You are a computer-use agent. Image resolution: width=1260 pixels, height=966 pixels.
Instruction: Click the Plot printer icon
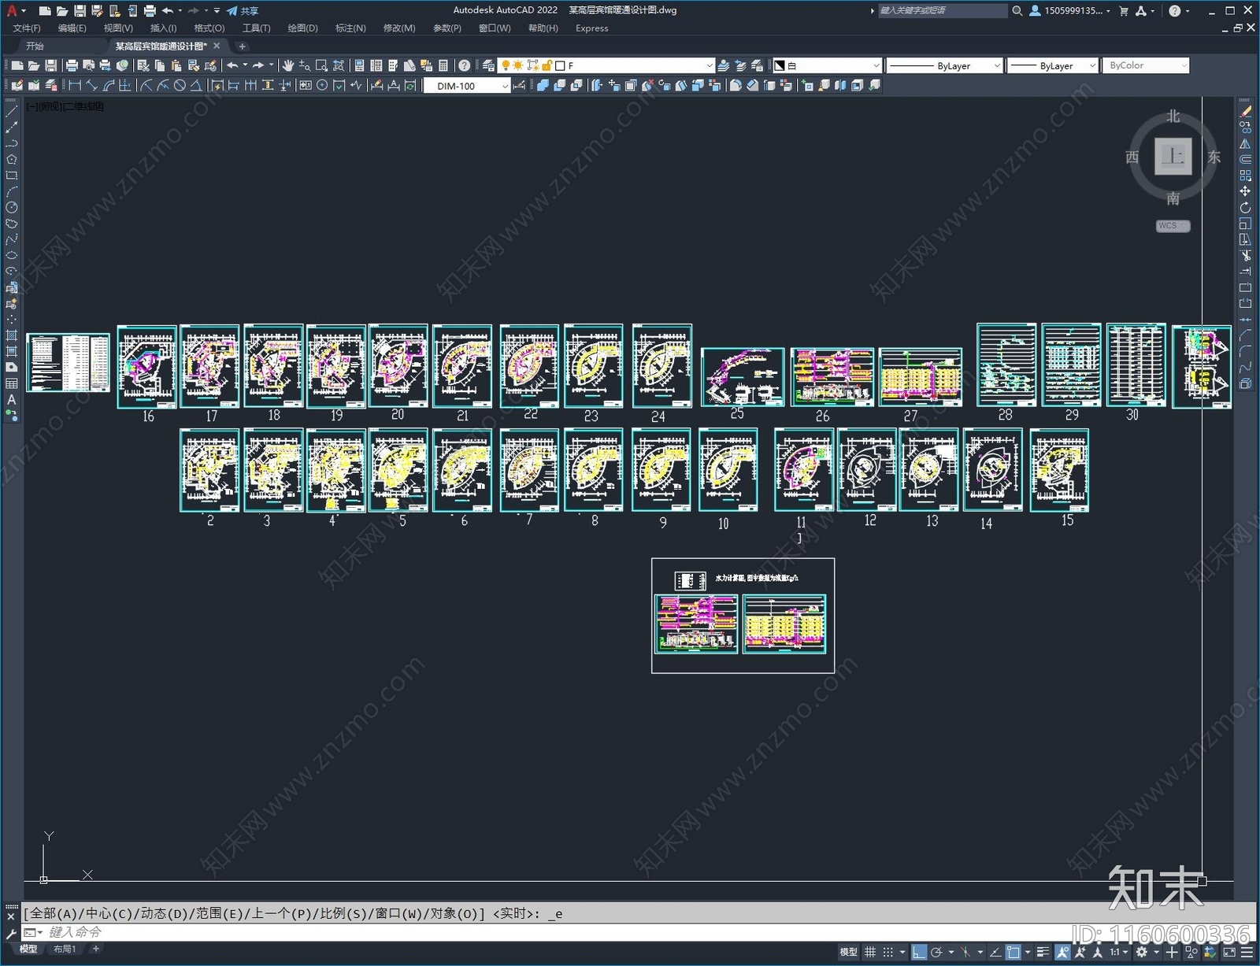coord(72,65)
